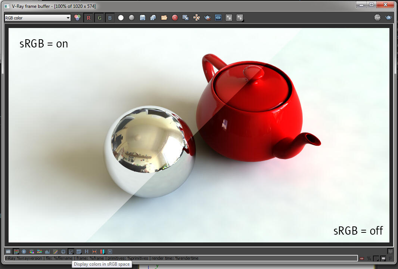Switch to RGB channels view icon
The height and width of the screenshot is (269, 398).
[77, 18]
